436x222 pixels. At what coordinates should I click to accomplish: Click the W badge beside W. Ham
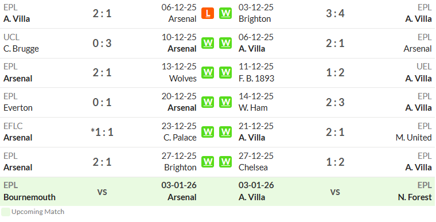click(x=225, y=102)
